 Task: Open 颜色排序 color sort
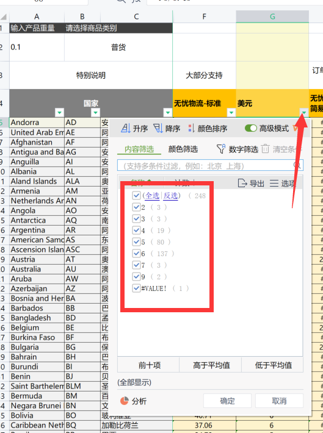(x=208, y=129)
